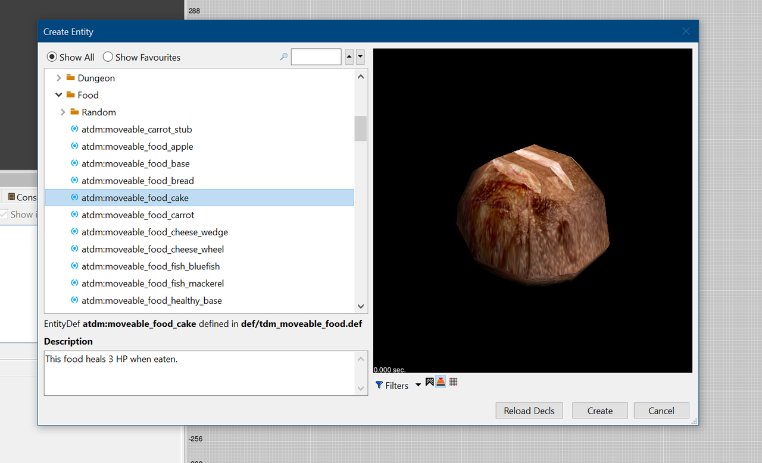Click the 3D cake model preview
The height and width of the screenshot is (463, 762).
pos(533,214)
